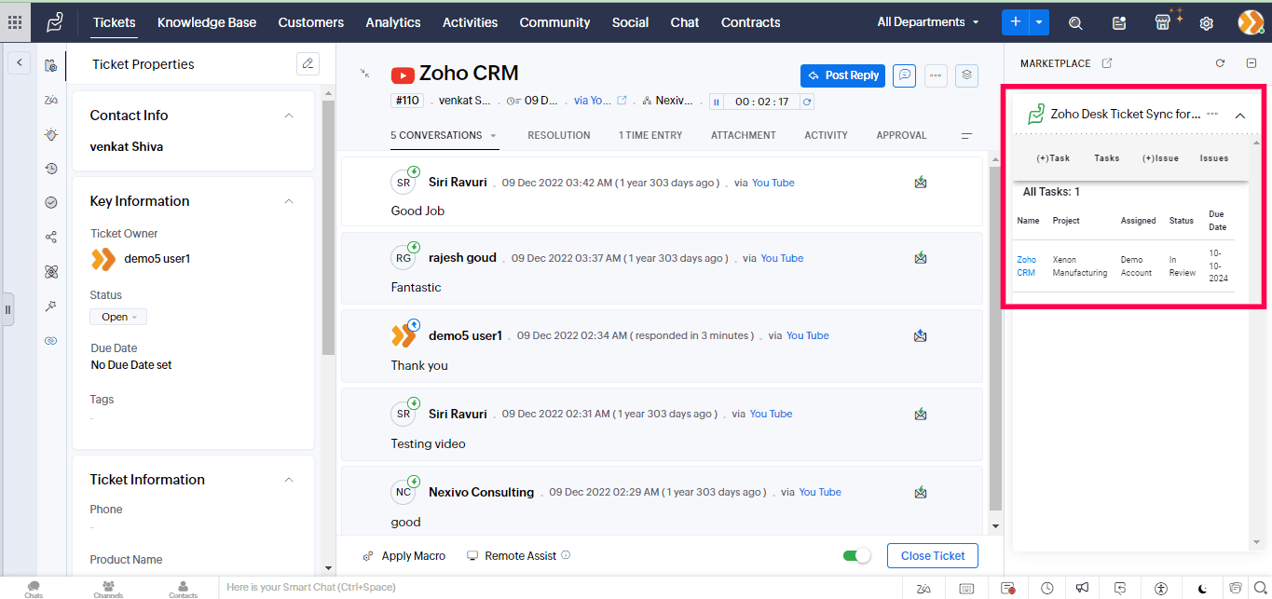Open the Zia sidebar icon
The height and width of the screenshot is (599, 1272).
click(x=51, y=100)
